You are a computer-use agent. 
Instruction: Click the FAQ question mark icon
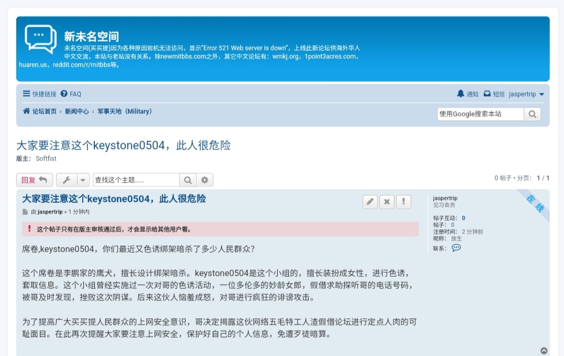pyautogui.click(x=63, y=94)
